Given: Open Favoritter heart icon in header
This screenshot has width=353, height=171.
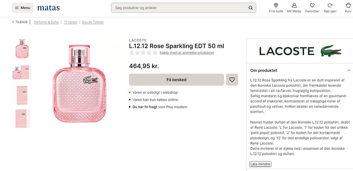Looking at the screenshot, I should pyautogui.click(x=312, y=8).
